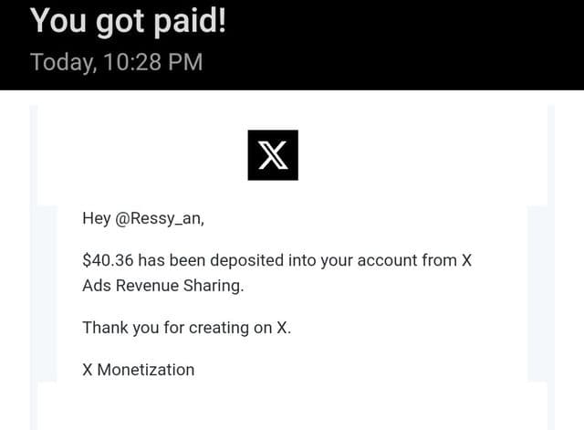
Task: Click the word "deposited" in the message
Action: 247,260
